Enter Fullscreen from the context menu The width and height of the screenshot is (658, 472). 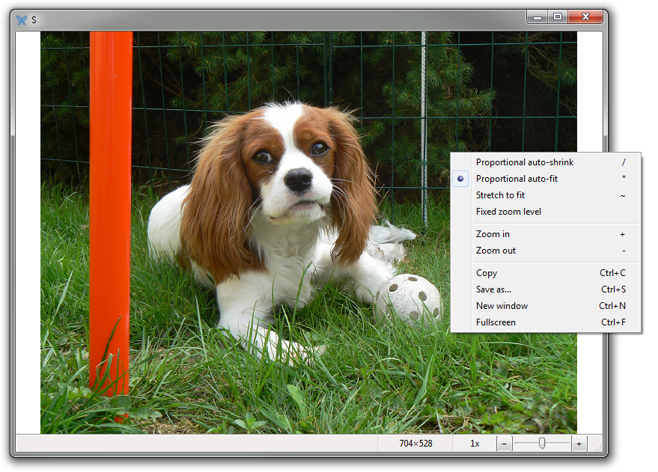tap(496, 322)
